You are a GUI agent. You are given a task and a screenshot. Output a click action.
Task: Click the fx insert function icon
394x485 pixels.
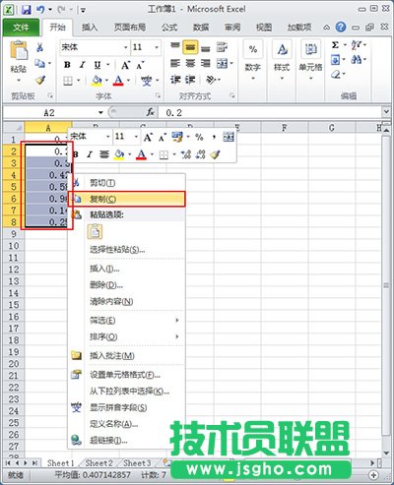pyautogui.click(x=151, y=112)
